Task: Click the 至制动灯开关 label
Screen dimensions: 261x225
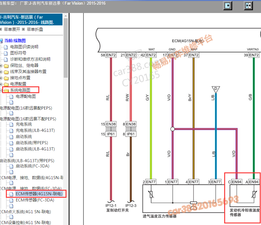Action: point(118,210)
